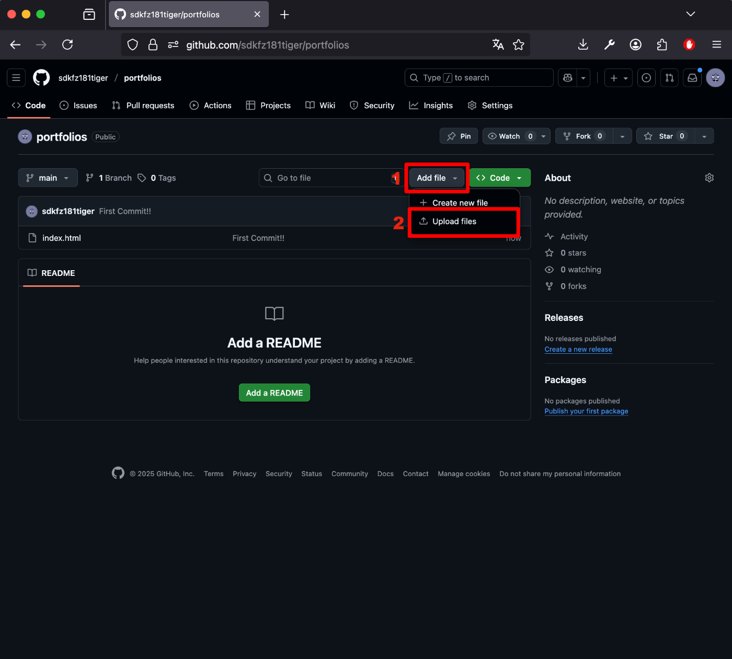View the 0 Tags link
The image size is (732, 659).
157,178
